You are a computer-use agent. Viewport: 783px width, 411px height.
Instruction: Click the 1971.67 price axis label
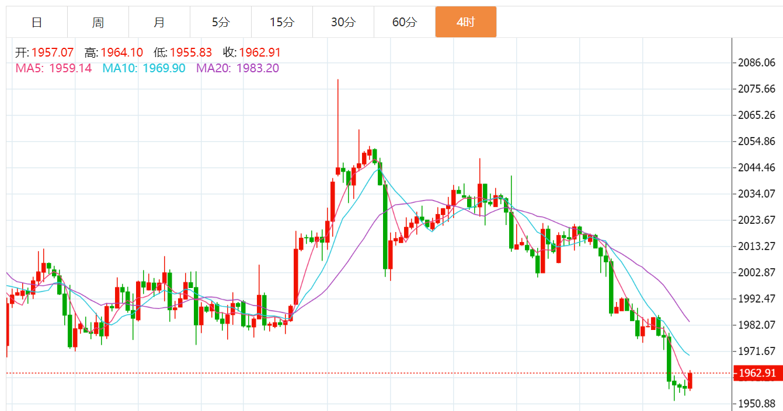pyautogui.click(x=757, y=351)
